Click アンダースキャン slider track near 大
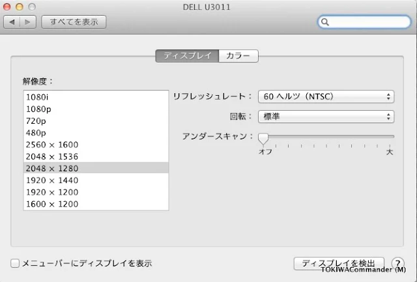The image size is (417, 282). click(389, 137)
